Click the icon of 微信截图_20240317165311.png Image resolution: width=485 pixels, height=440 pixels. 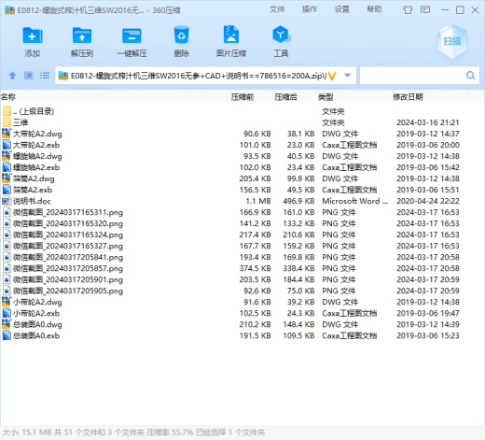point(7,212)
